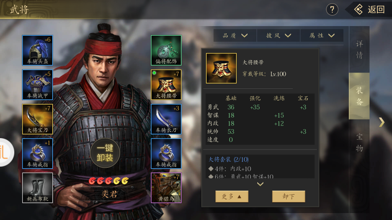Open the help question mark icon
This screenshot has width=392, height=220.
point(332,10)
